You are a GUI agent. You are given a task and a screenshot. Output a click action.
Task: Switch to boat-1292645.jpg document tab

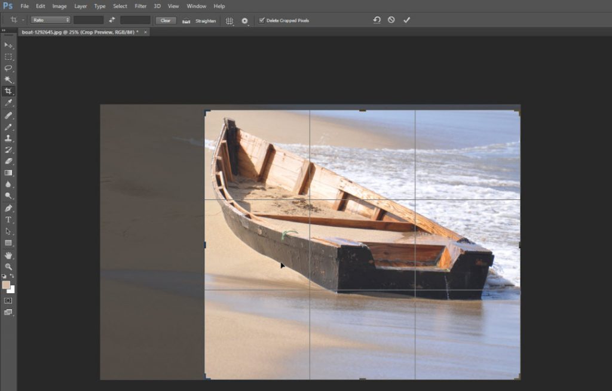(80, 32)
